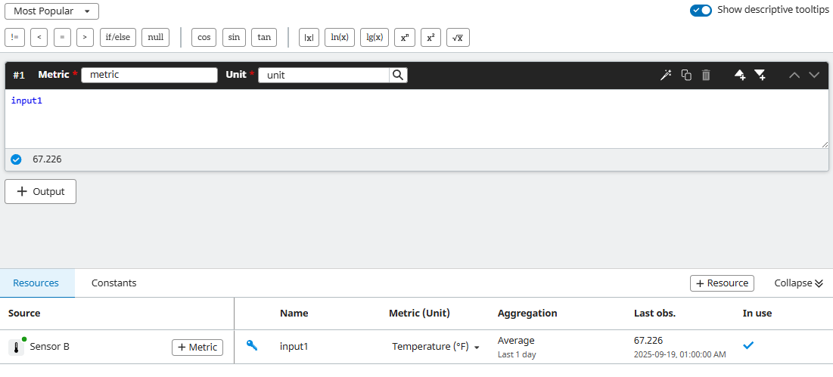Click the In use column header
The height and width of the screenshot is (377, 833).
757,314
